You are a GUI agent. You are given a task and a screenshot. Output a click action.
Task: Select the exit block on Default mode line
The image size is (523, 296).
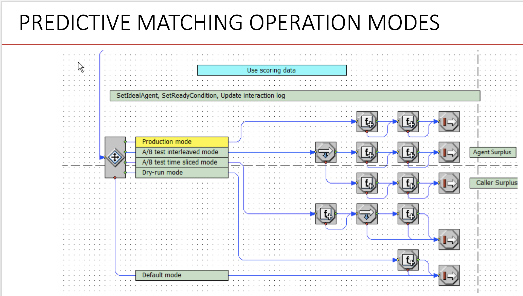point(449,275)
